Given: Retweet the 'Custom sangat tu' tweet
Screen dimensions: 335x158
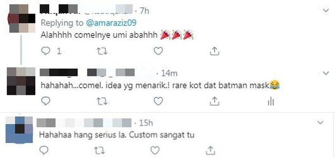Looking at the screenshot, I should (99, 150).
